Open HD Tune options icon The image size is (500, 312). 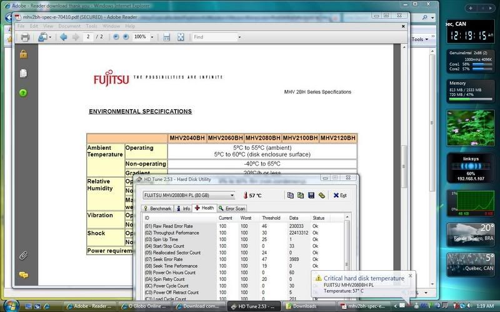(x=322, y=195)
